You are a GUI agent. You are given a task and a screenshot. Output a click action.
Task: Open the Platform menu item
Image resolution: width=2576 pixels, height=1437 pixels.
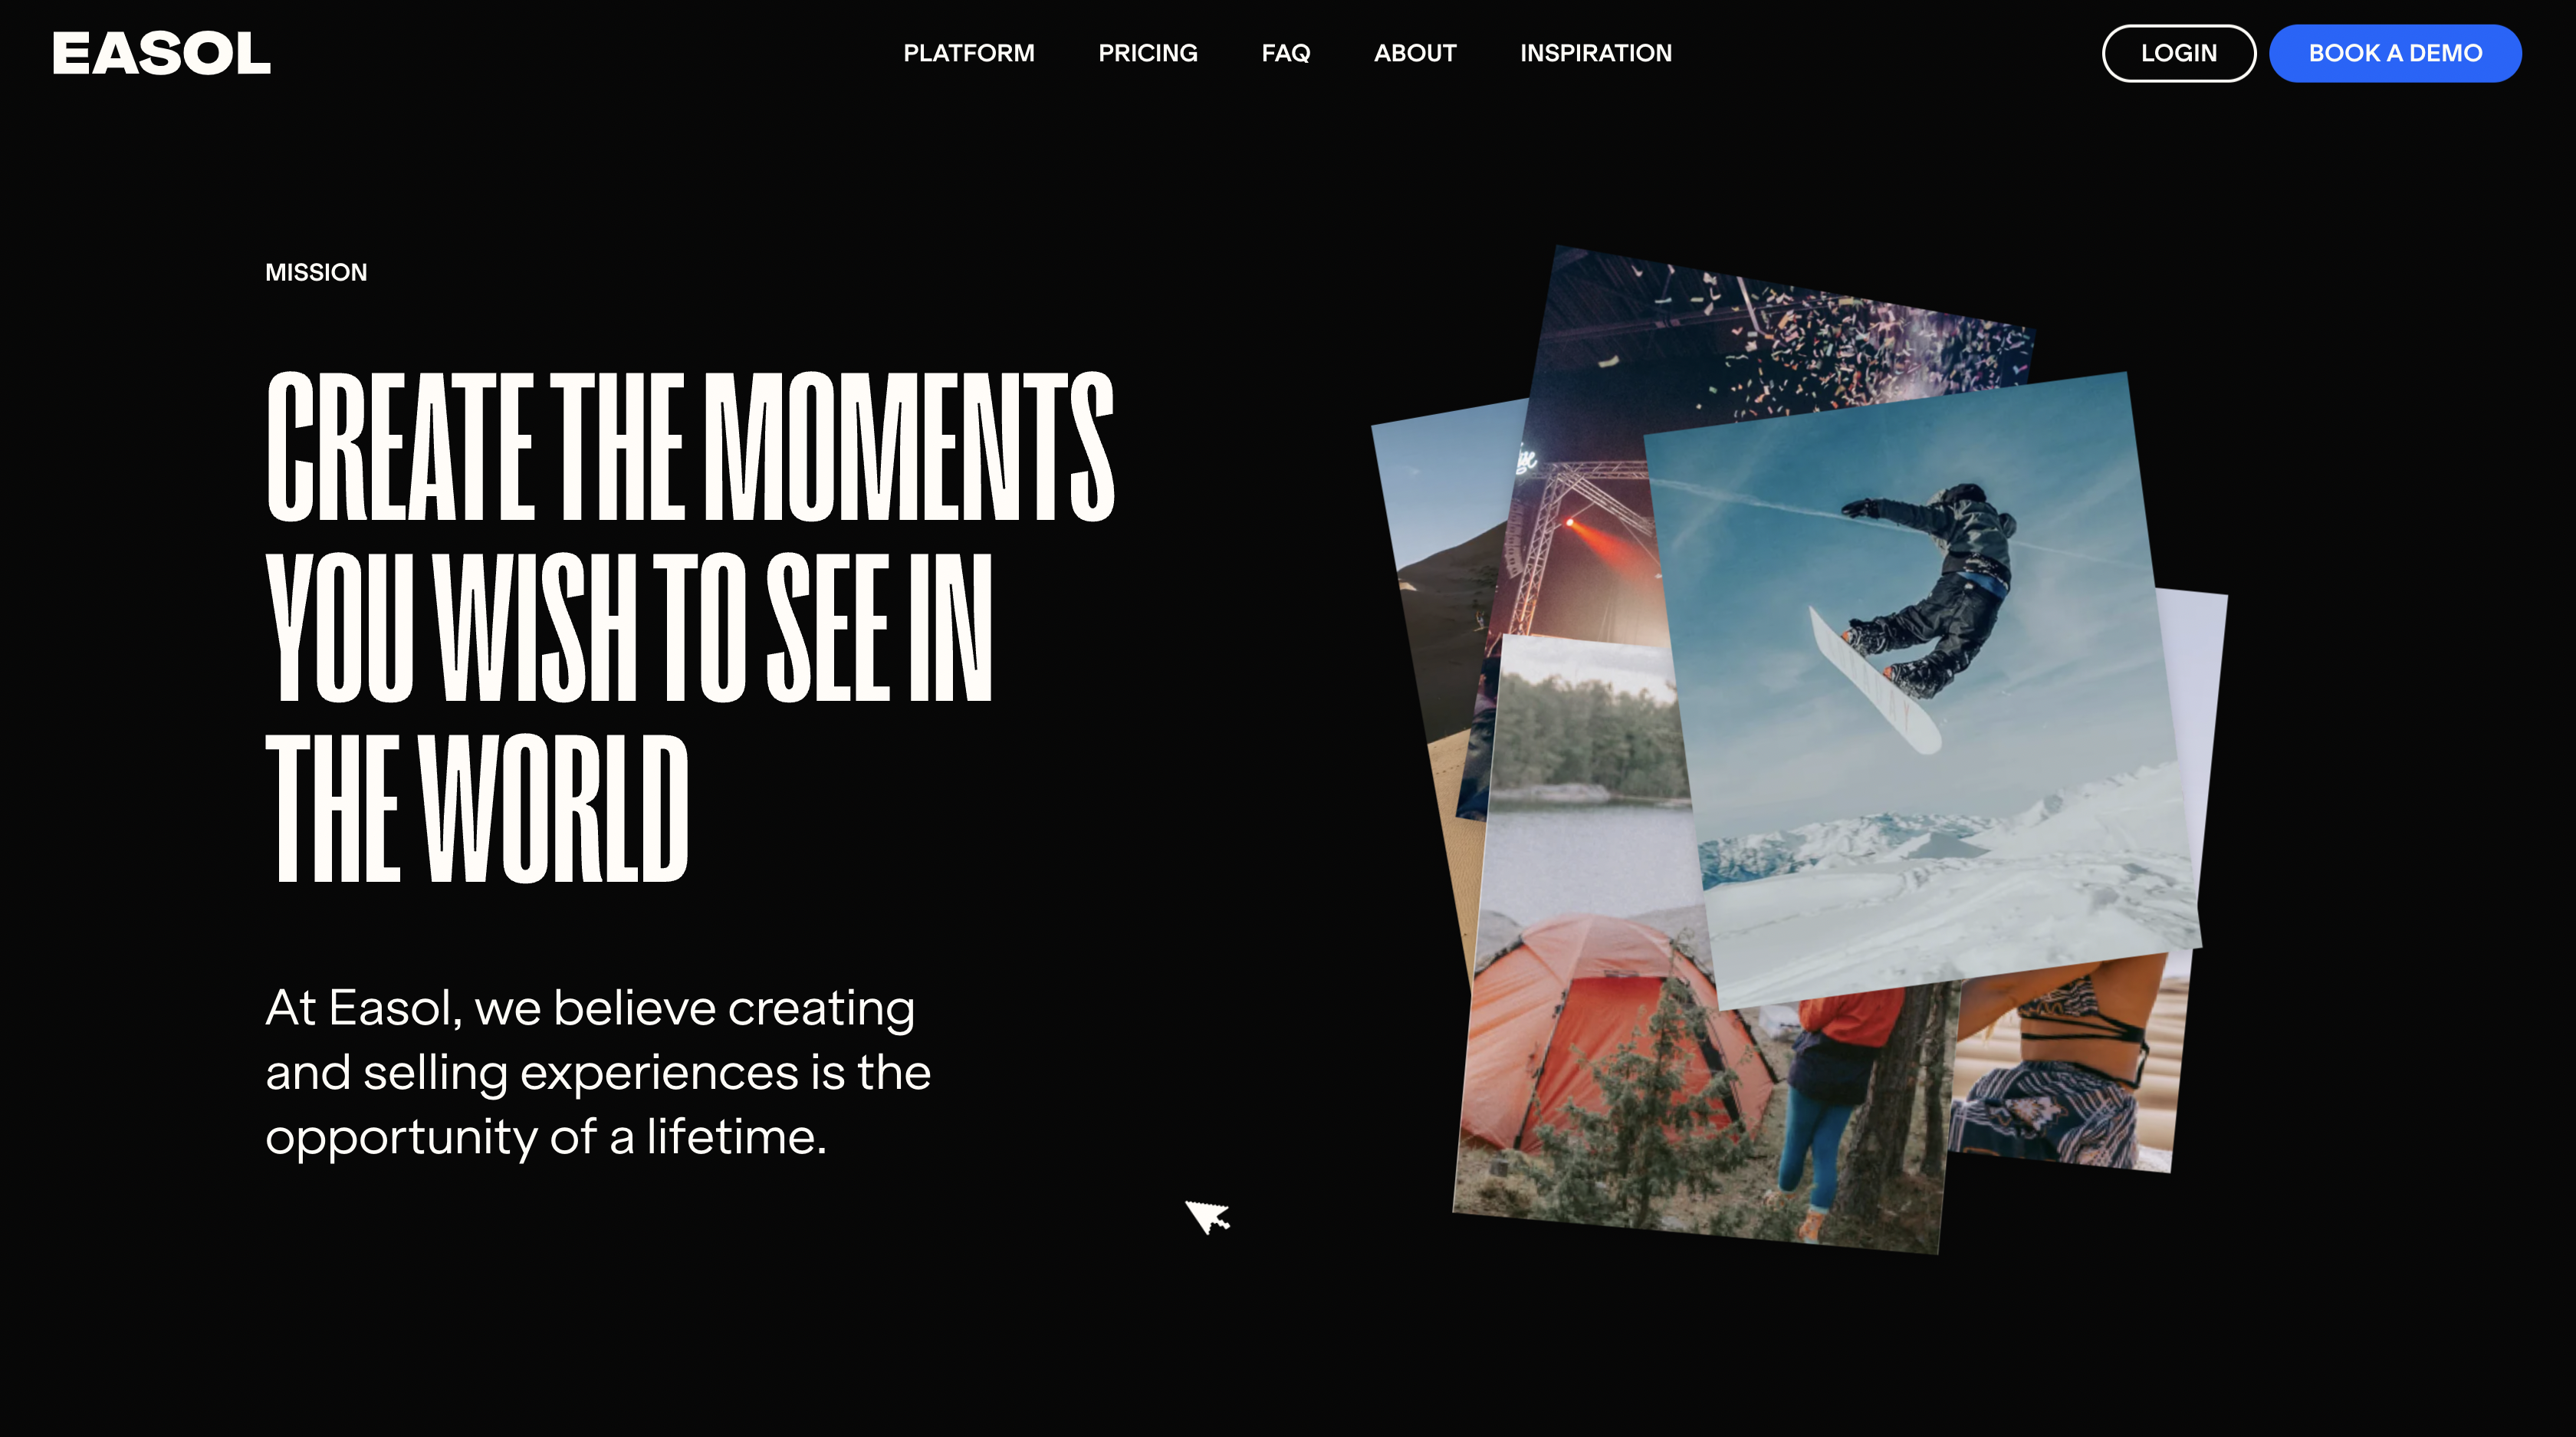point(968,53)
